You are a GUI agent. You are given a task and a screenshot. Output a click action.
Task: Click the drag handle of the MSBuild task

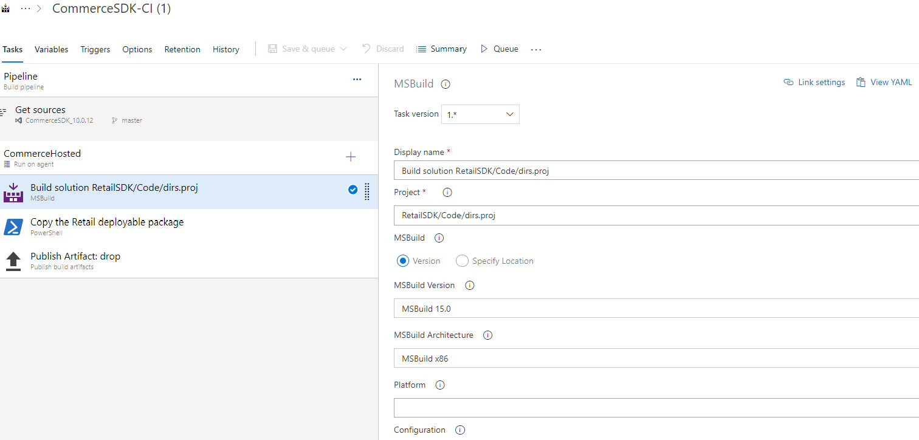[x=367, y=191]
